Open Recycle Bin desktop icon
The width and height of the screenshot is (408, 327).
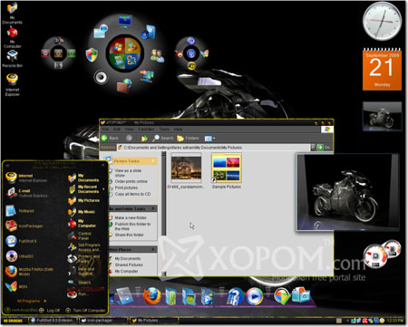[13, 59]
